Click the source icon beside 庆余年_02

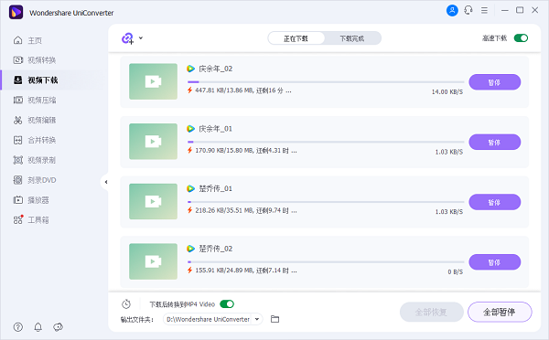coord(190,69)
